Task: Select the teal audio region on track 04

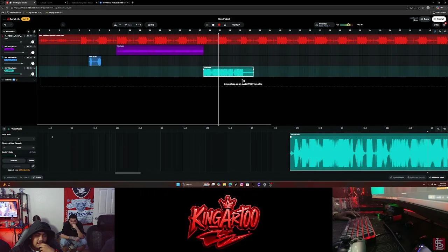Action: pyautogui.click(x=229, y=71)
